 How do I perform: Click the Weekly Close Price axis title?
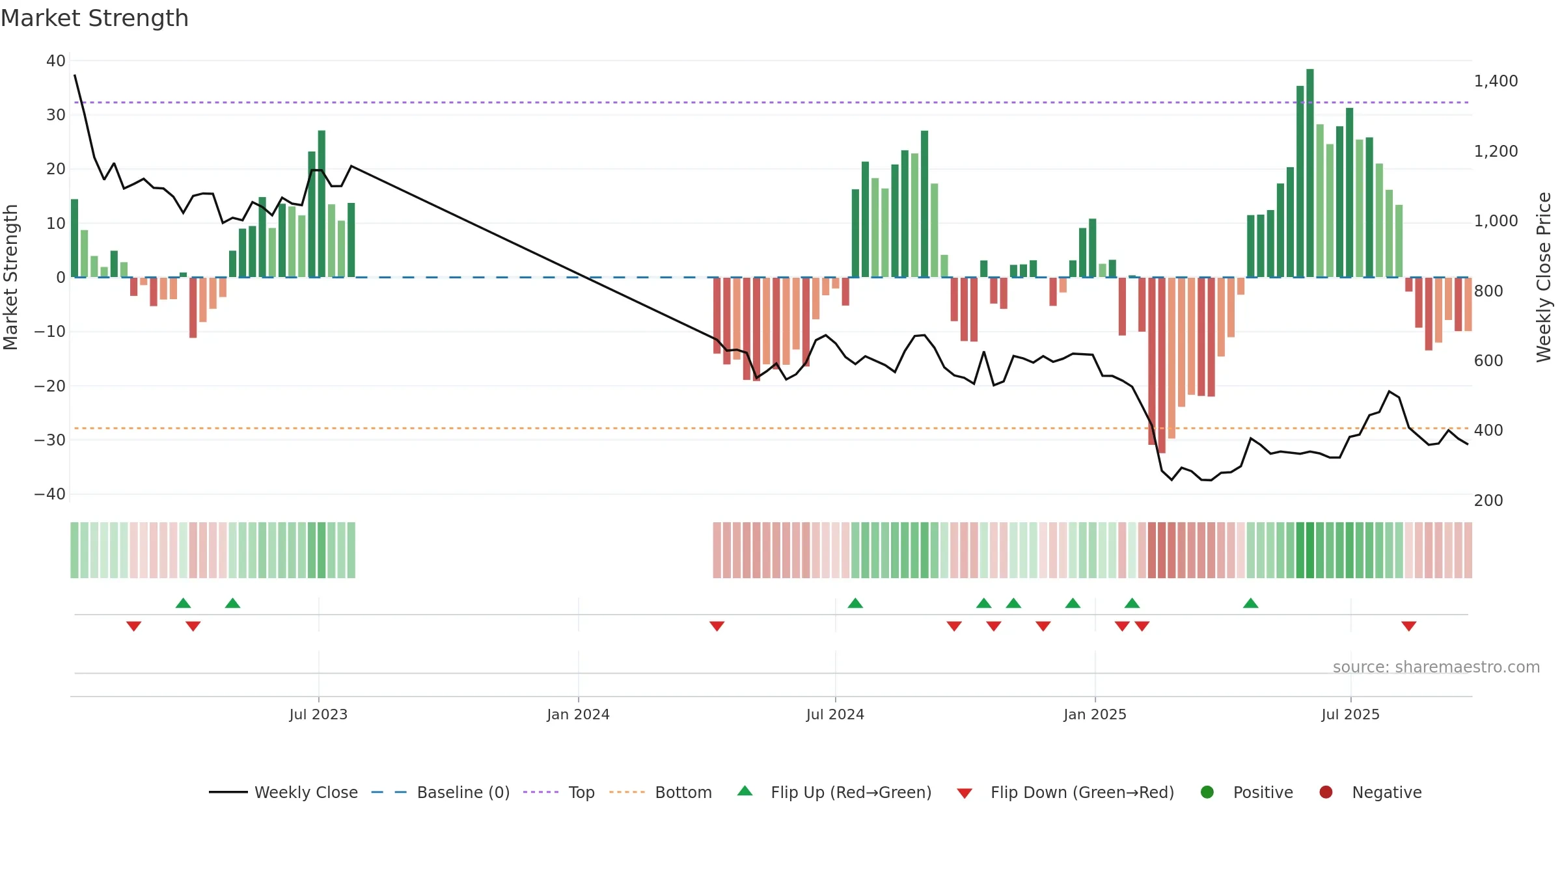[x=1544, y=277]
